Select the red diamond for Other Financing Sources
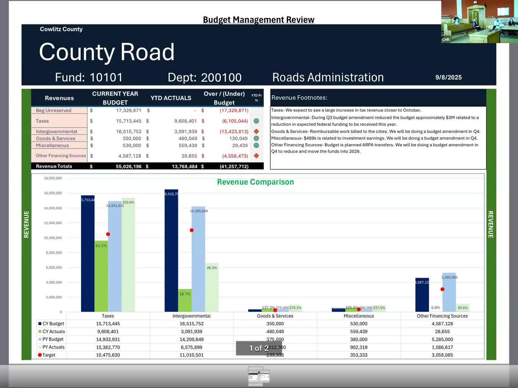 coord(256,156)
